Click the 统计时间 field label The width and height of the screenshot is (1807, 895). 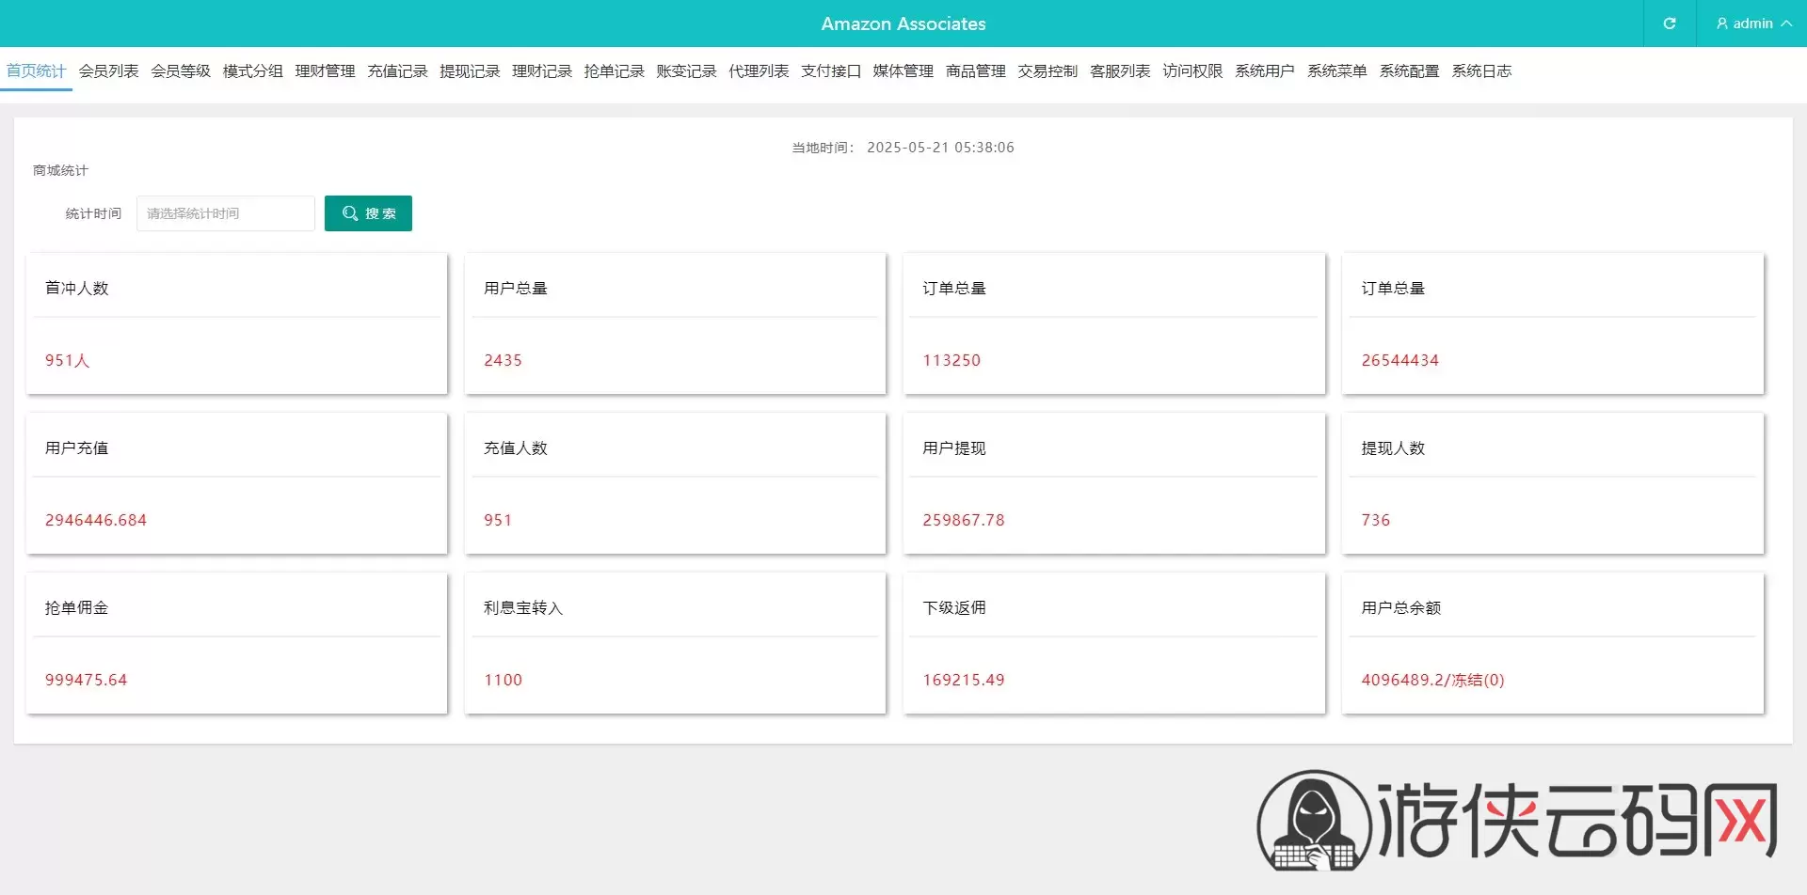tap(93, 213)
